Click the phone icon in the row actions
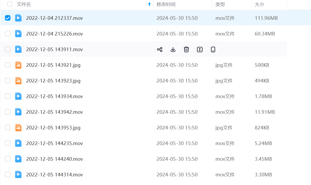 click(x=213, y=50)
